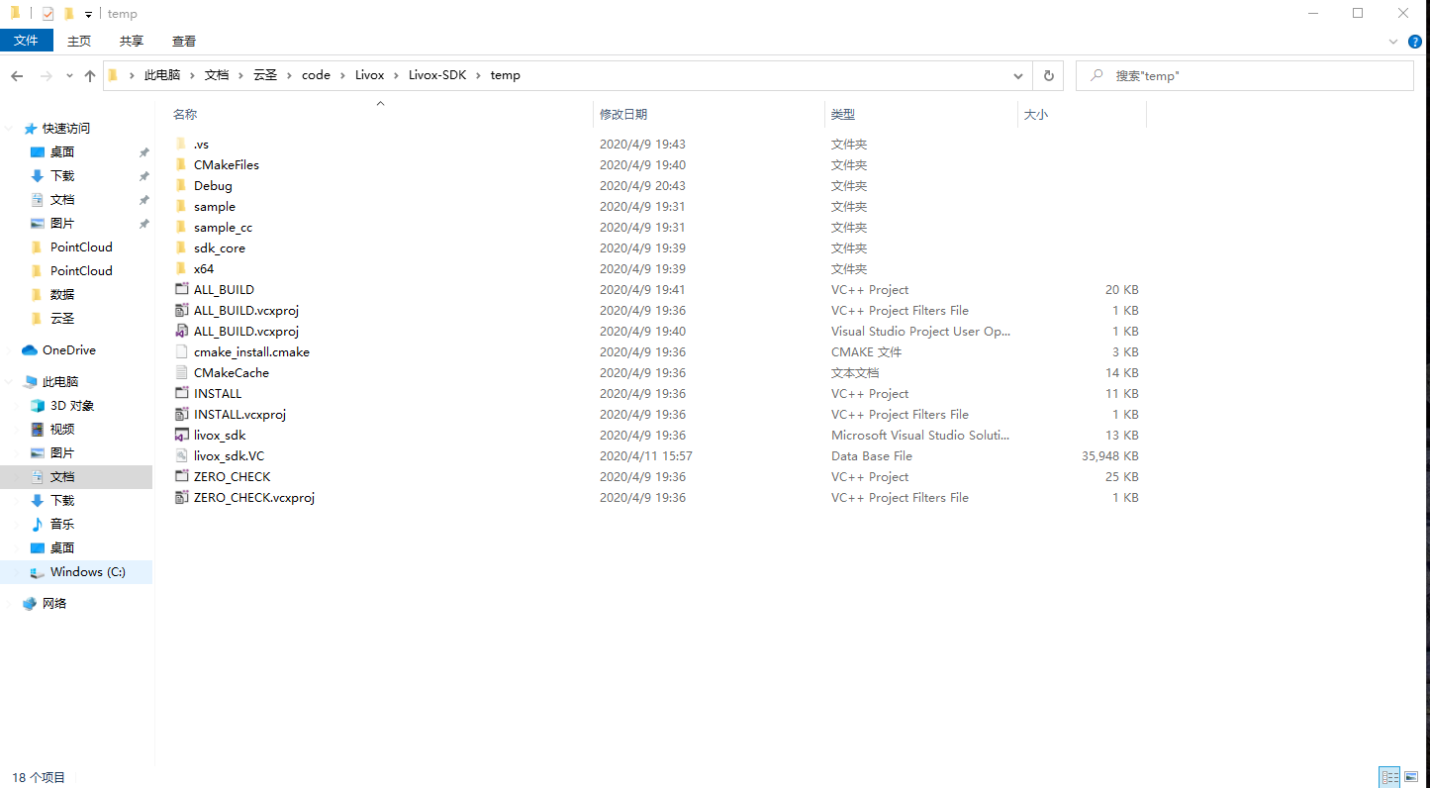This screenshot has height=788, width=1430.
Task: Select the sdk_core folder name
Action: point(220,248)
